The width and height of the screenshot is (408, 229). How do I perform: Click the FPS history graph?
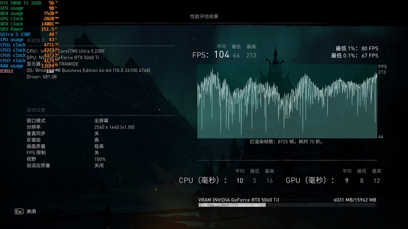[287, 101]
